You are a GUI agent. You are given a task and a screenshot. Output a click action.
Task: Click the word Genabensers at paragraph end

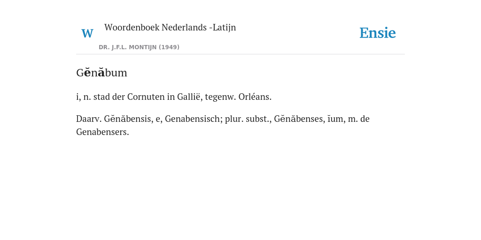coord(102,132)
